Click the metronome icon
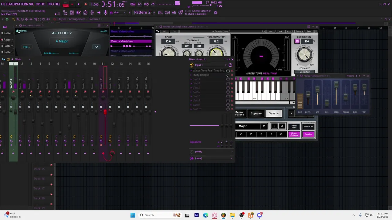This screenshot has width=392, height=220. (153, 4)
